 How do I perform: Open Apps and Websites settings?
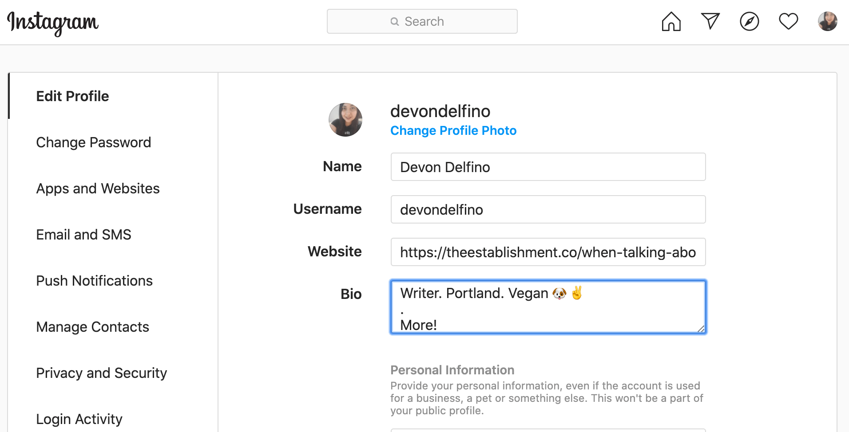98,189
